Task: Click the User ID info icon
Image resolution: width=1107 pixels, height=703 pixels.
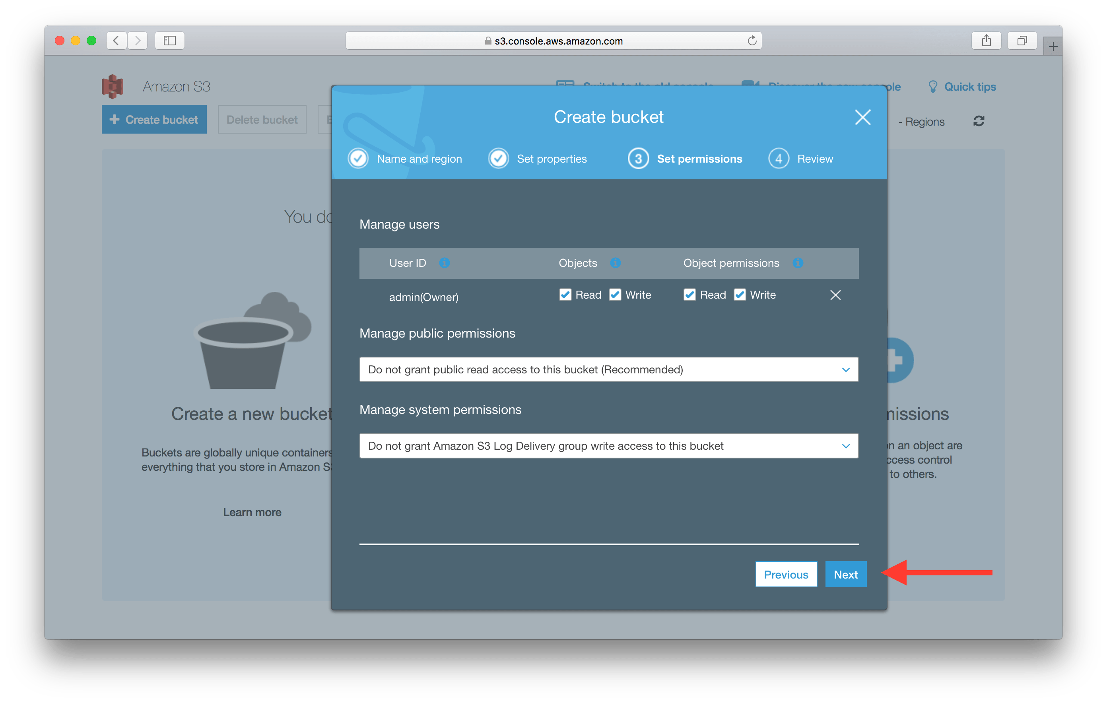Action: tap(444, 263)
